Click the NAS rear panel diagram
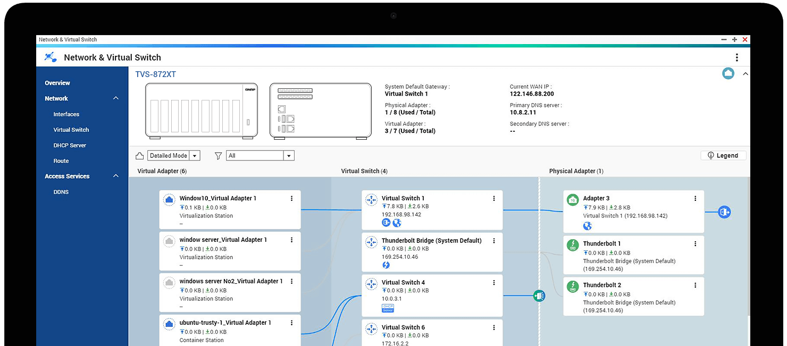 [x=320, y=111]
